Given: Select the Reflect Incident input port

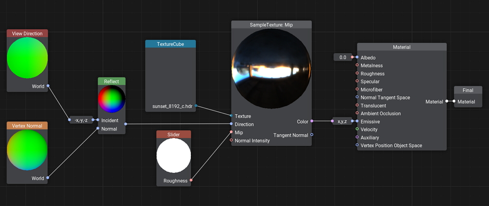Looking at the screenshot, I should [97, 120].
